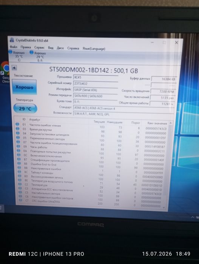Click the Хорошо health status button

tap(24, 87)
